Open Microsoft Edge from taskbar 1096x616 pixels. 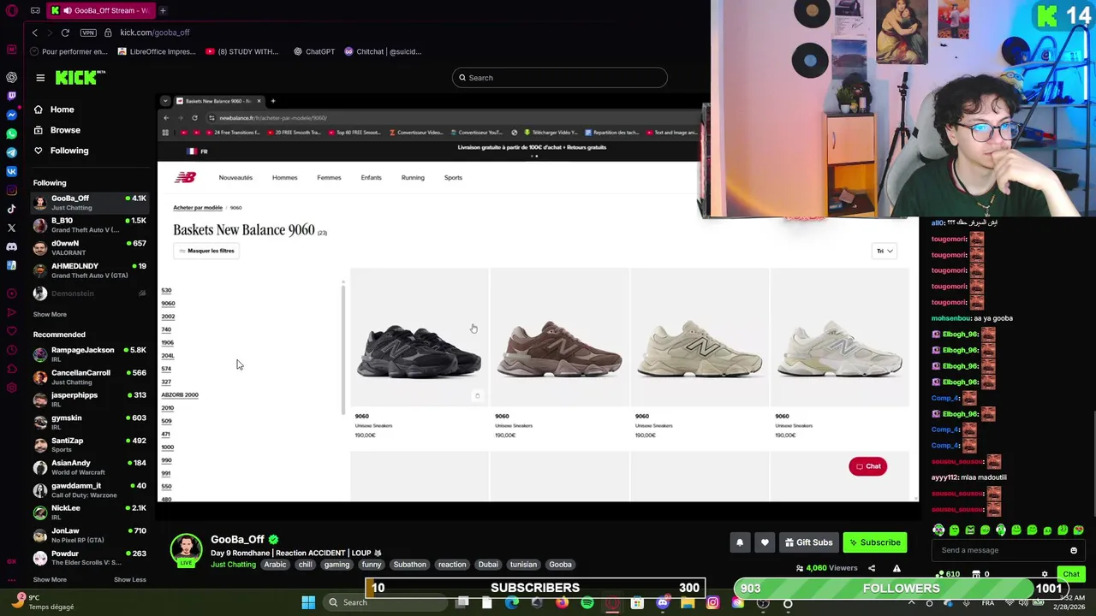[512, 603]
